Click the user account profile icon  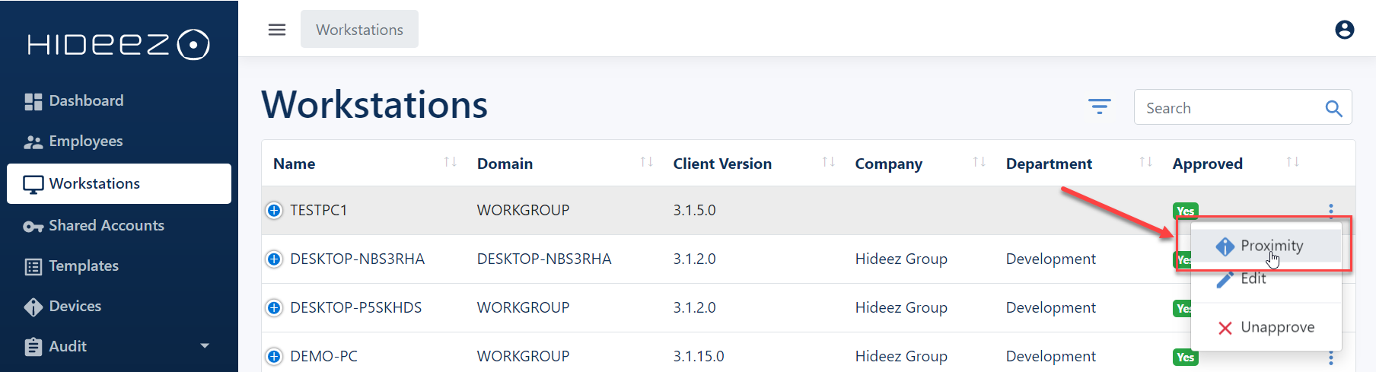(1345, 30)
